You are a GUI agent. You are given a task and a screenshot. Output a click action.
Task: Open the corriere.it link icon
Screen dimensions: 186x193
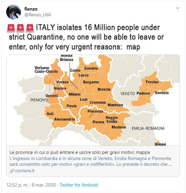pyautogui.click(x=12, y=171)
